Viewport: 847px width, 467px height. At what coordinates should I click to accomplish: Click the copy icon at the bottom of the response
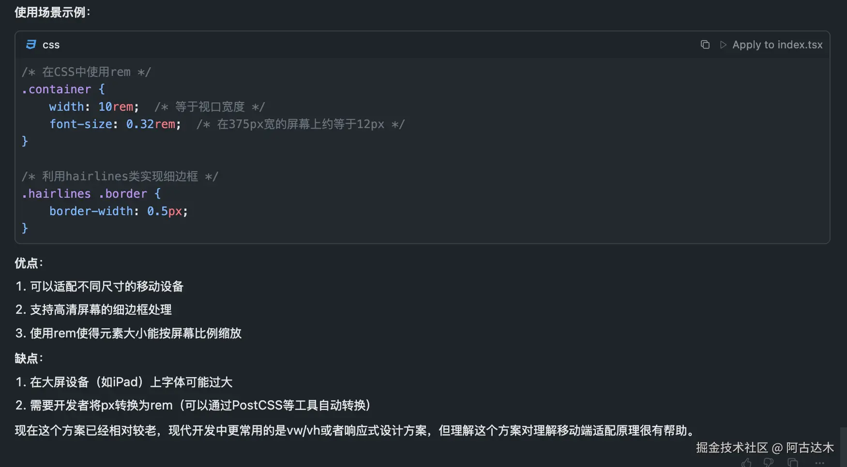pyautogui.click(x=793, y=463)
